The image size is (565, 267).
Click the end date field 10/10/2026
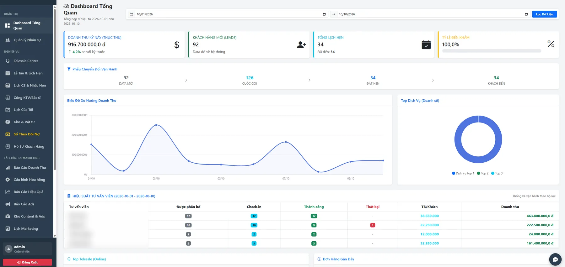point(433,14)
